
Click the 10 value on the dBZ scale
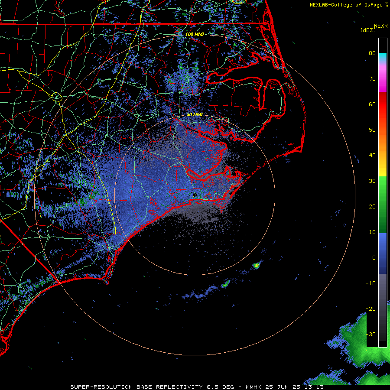click(372, 232)
